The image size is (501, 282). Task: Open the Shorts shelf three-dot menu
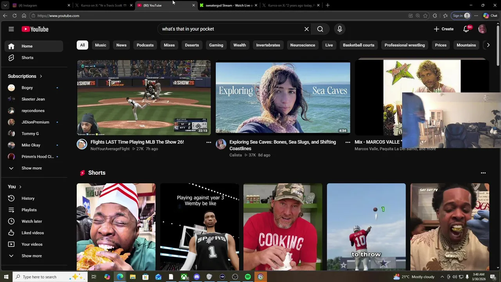pos(483,173)
